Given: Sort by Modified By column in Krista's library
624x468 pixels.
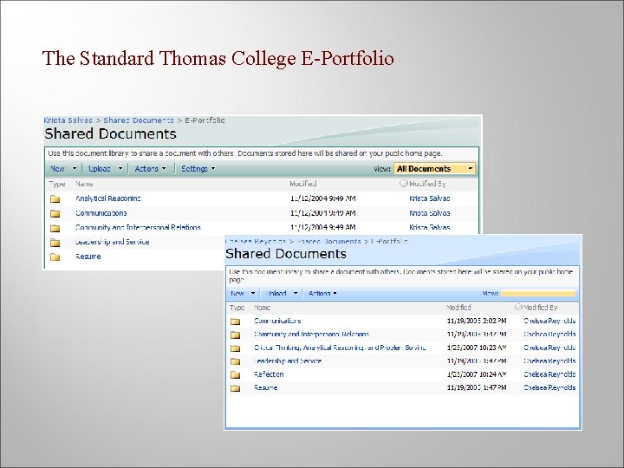Looking at the screenshot, I should click(x=427, y=184).
